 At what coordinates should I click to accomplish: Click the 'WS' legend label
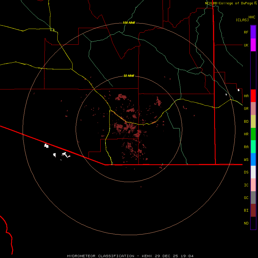246,160
